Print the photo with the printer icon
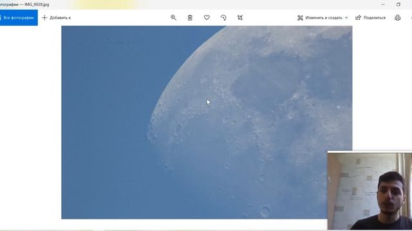The image size is (412, 231). click(398, 17)
